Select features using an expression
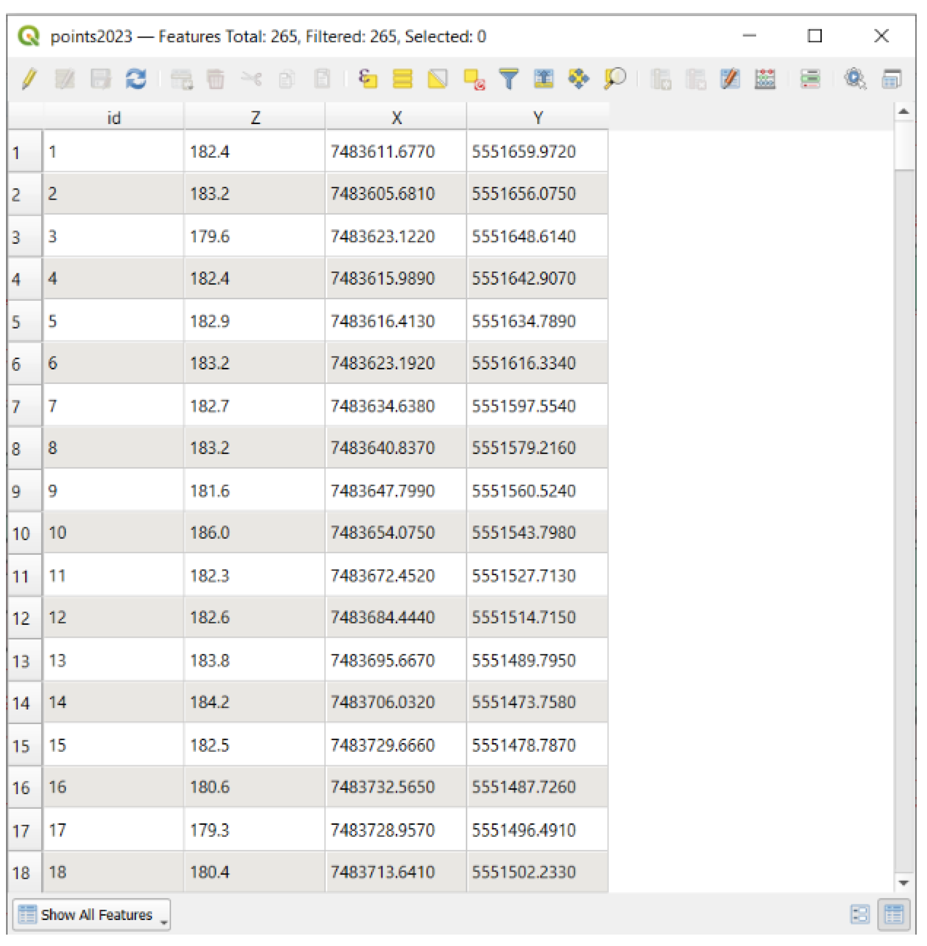This screenshot has width=927, height=946. 368,79
